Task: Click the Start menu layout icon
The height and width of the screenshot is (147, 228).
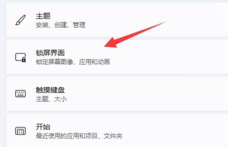Action: [x=21, y=131]
